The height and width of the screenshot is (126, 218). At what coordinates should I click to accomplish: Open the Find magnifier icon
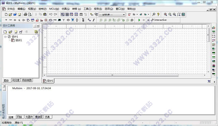point(154,14)
